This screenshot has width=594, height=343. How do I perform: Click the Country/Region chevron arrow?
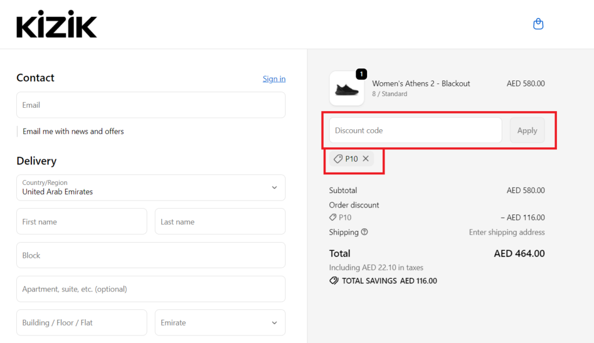pos(274,188)
